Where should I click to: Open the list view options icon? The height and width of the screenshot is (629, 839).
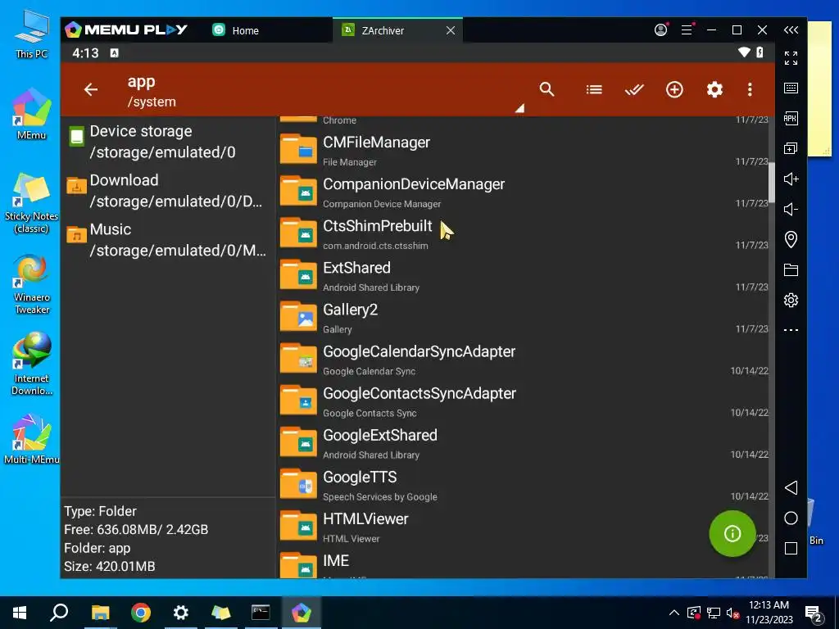(x=593, y=89)
